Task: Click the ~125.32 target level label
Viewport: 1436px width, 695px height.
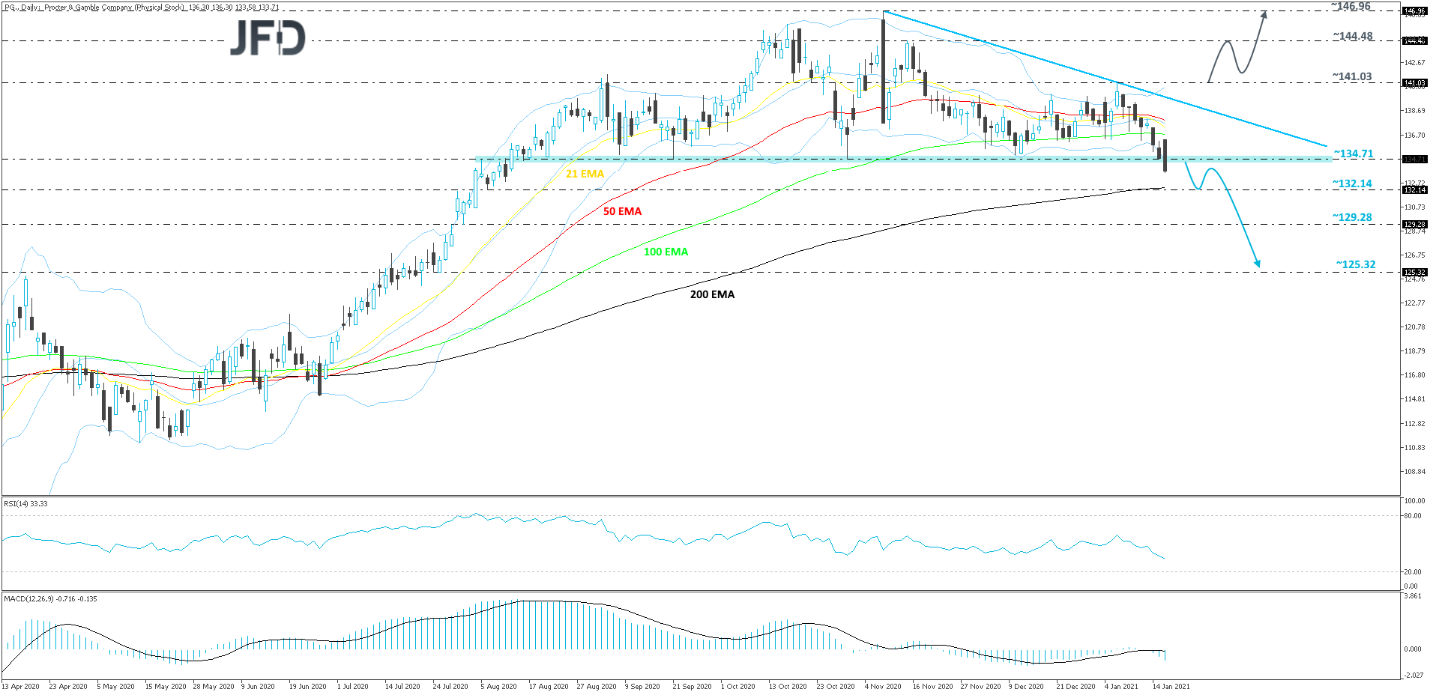Action: coord(1355,264)
